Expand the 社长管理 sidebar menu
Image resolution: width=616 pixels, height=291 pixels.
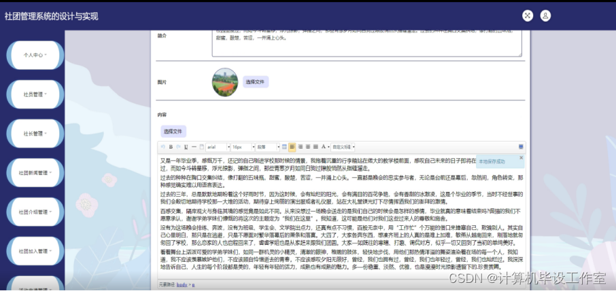coord(35,134)
